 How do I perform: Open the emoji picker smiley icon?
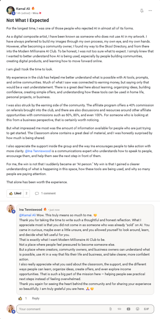[137, 309]
